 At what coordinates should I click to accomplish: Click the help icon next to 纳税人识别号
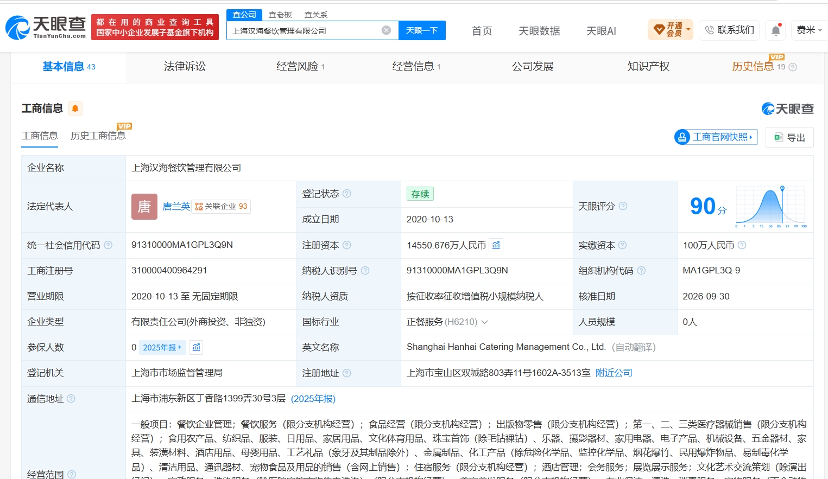click(365, 270)
